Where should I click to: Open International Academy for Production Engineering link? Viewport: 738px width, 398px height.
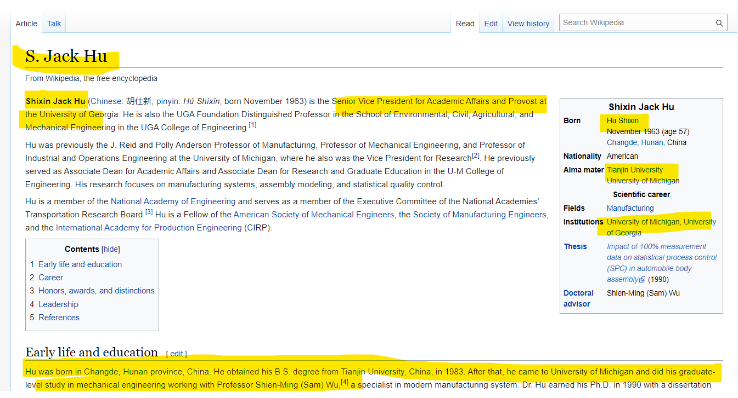coord(149,228)
